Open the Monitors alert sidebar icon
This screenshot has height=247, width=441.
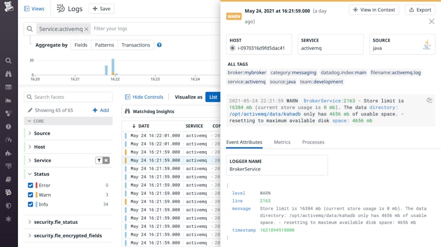pos(8,126)
